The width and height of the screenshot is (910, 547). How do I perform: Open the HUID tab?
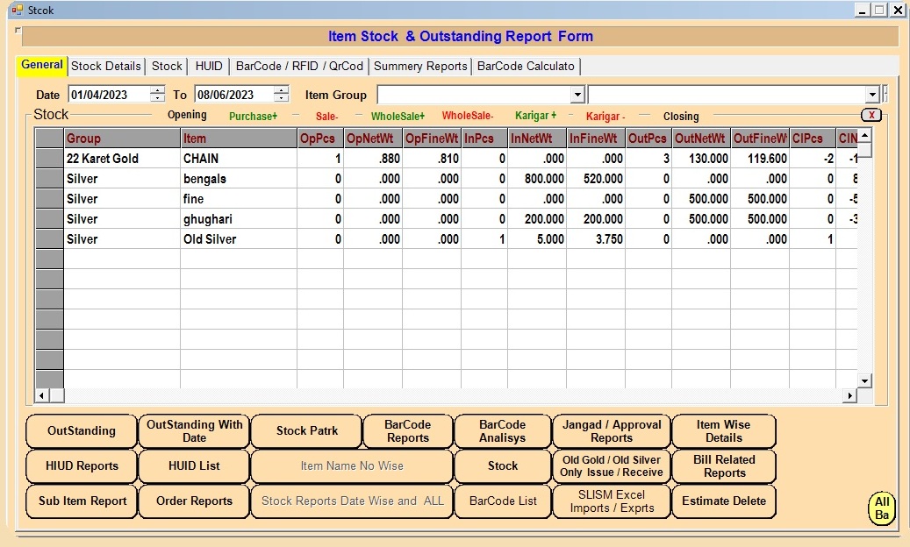(209, 66)
